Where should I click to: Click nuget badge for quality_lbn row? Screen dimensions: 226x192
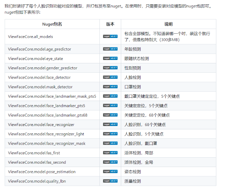click(x=110, y=181)
